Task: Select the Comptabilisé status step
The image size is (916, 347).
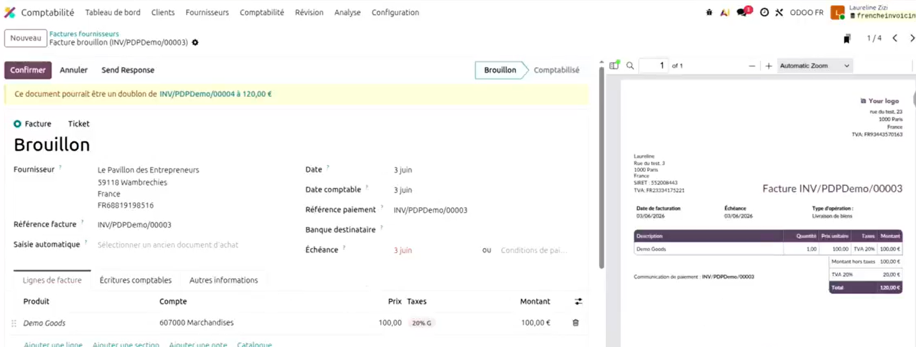Action: (x=556, y=70)
